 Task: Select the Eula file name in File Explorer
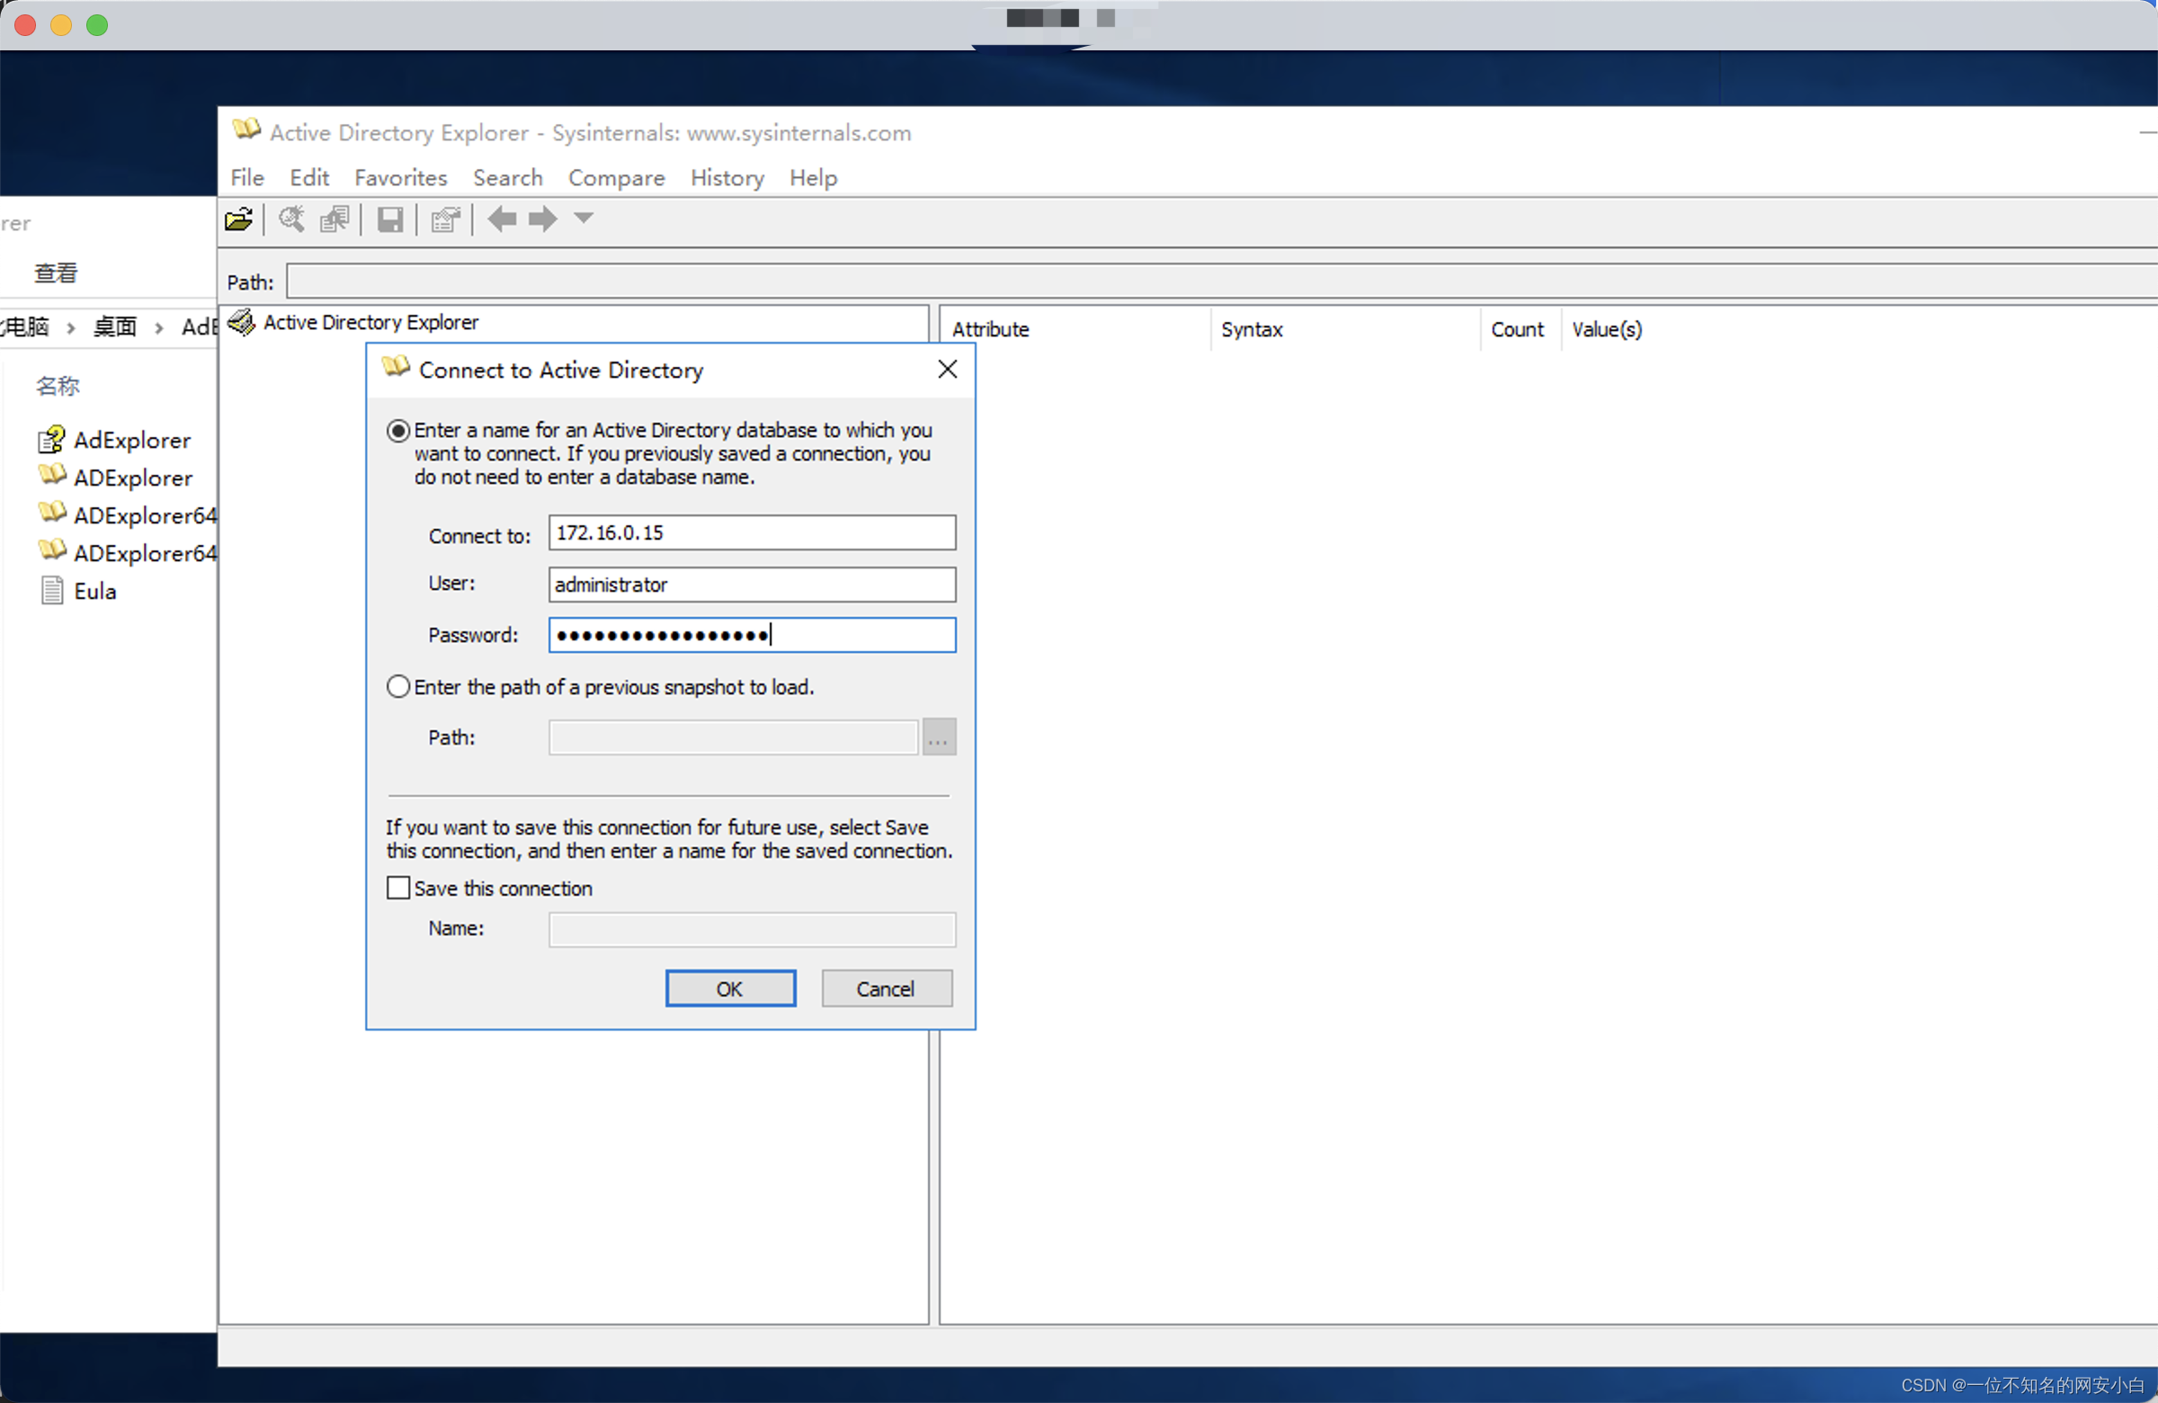(x=95, y=591)
